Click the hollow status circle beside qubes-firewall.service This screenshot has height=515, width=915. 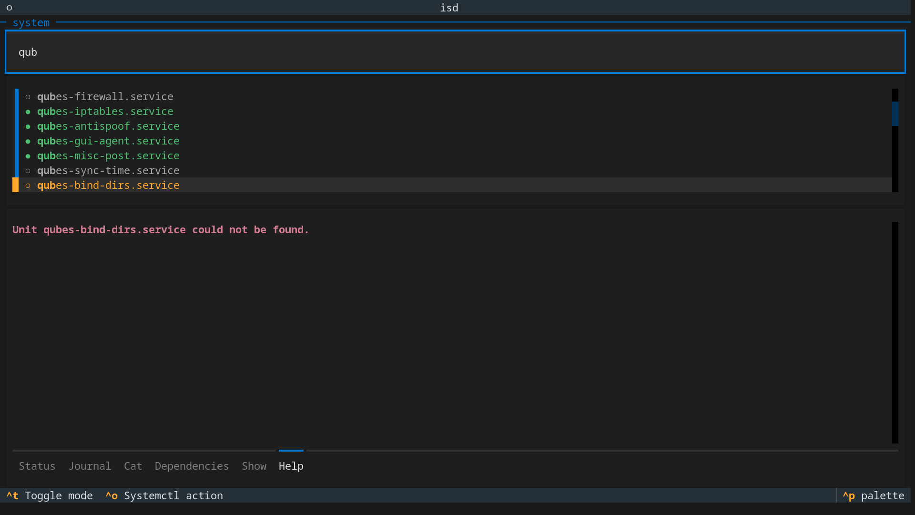pos(28,97)
